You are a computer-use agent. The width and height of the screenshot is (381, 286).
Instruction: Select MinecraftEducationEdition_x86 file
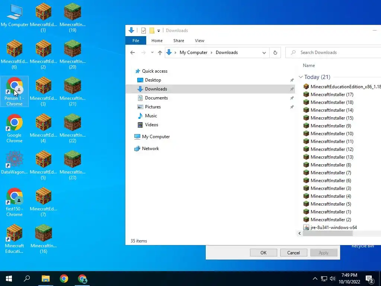[x=342, y=86]
